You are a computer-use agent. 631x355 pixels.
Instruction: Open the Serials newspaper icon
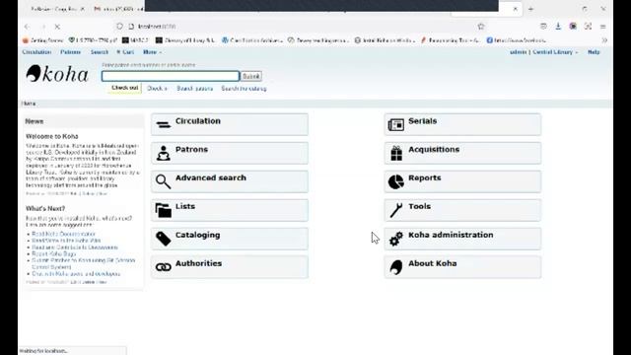pos(396,125)
